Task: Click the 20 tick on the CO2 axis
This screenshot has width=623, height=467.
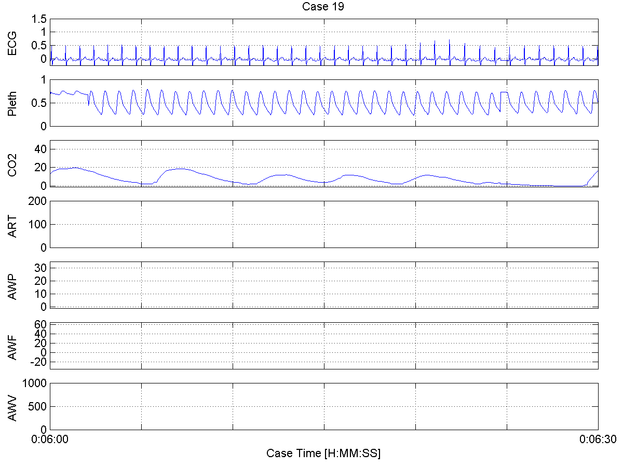Action: coord(42,168)
